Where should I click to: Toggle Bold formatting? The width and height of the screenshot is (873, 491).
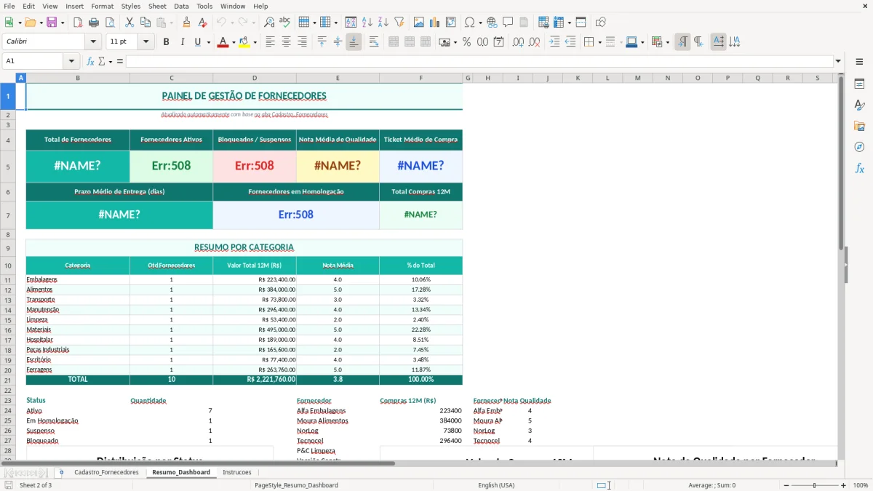(167, 42)
